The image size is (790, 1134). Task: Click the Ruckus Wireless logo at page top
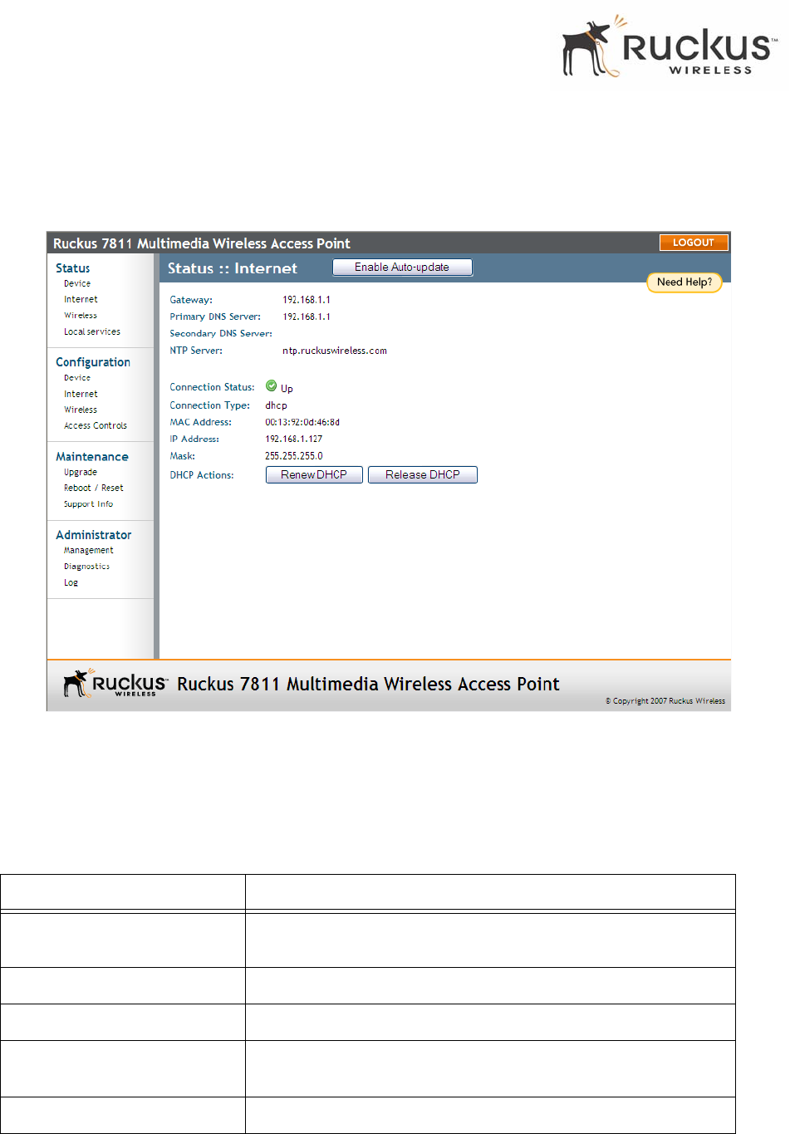click(670, 47)
